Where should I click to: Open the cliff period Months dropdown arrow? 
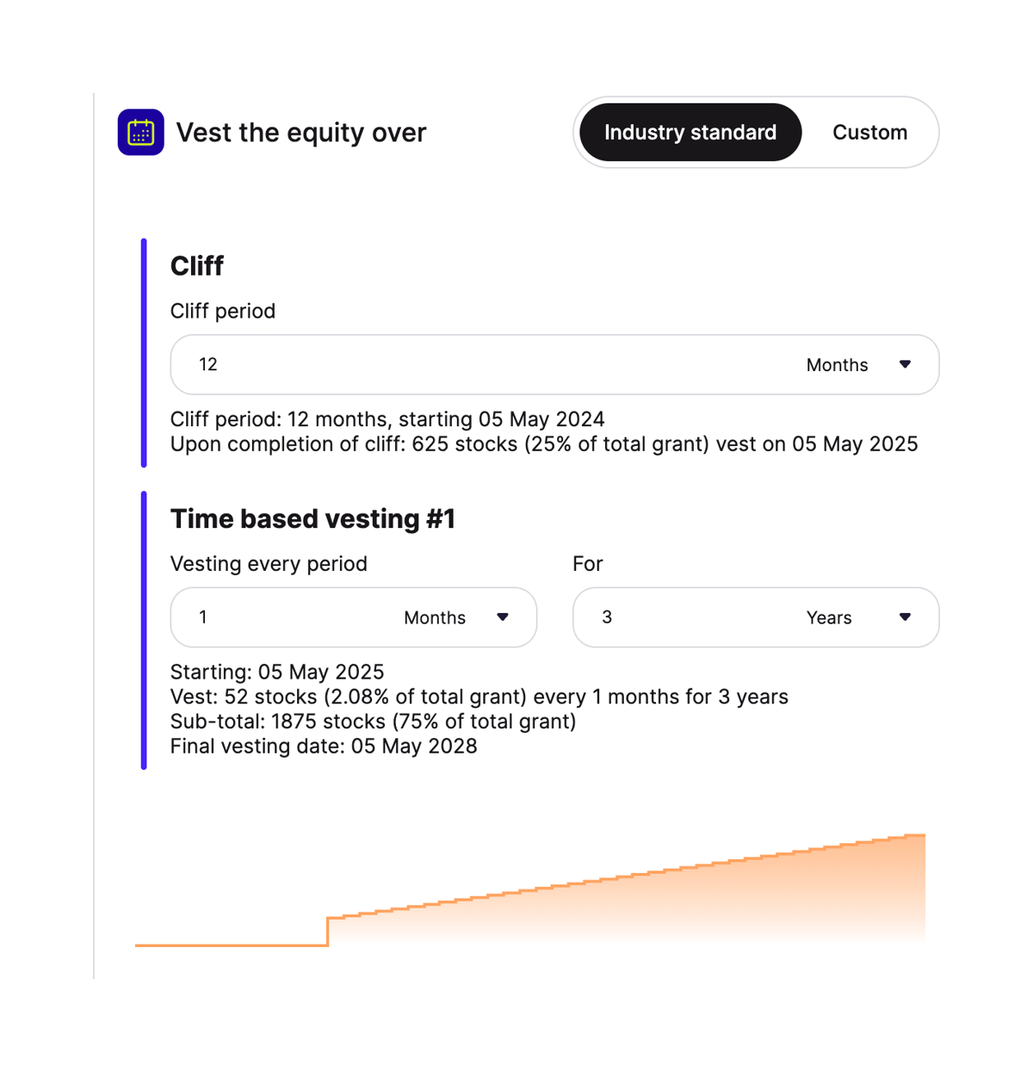[x=905, y=364]
